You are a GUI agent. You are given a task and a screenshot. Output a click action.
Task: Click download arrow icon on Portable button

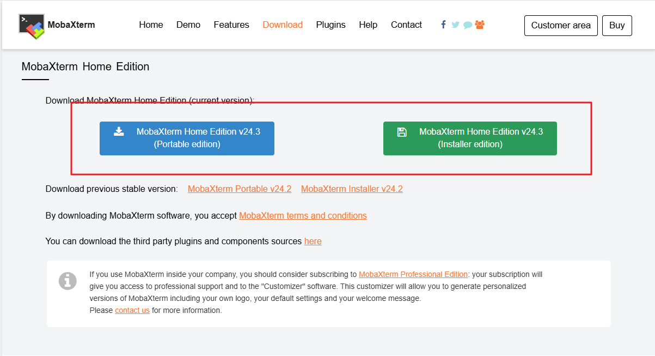pos(119,131)
